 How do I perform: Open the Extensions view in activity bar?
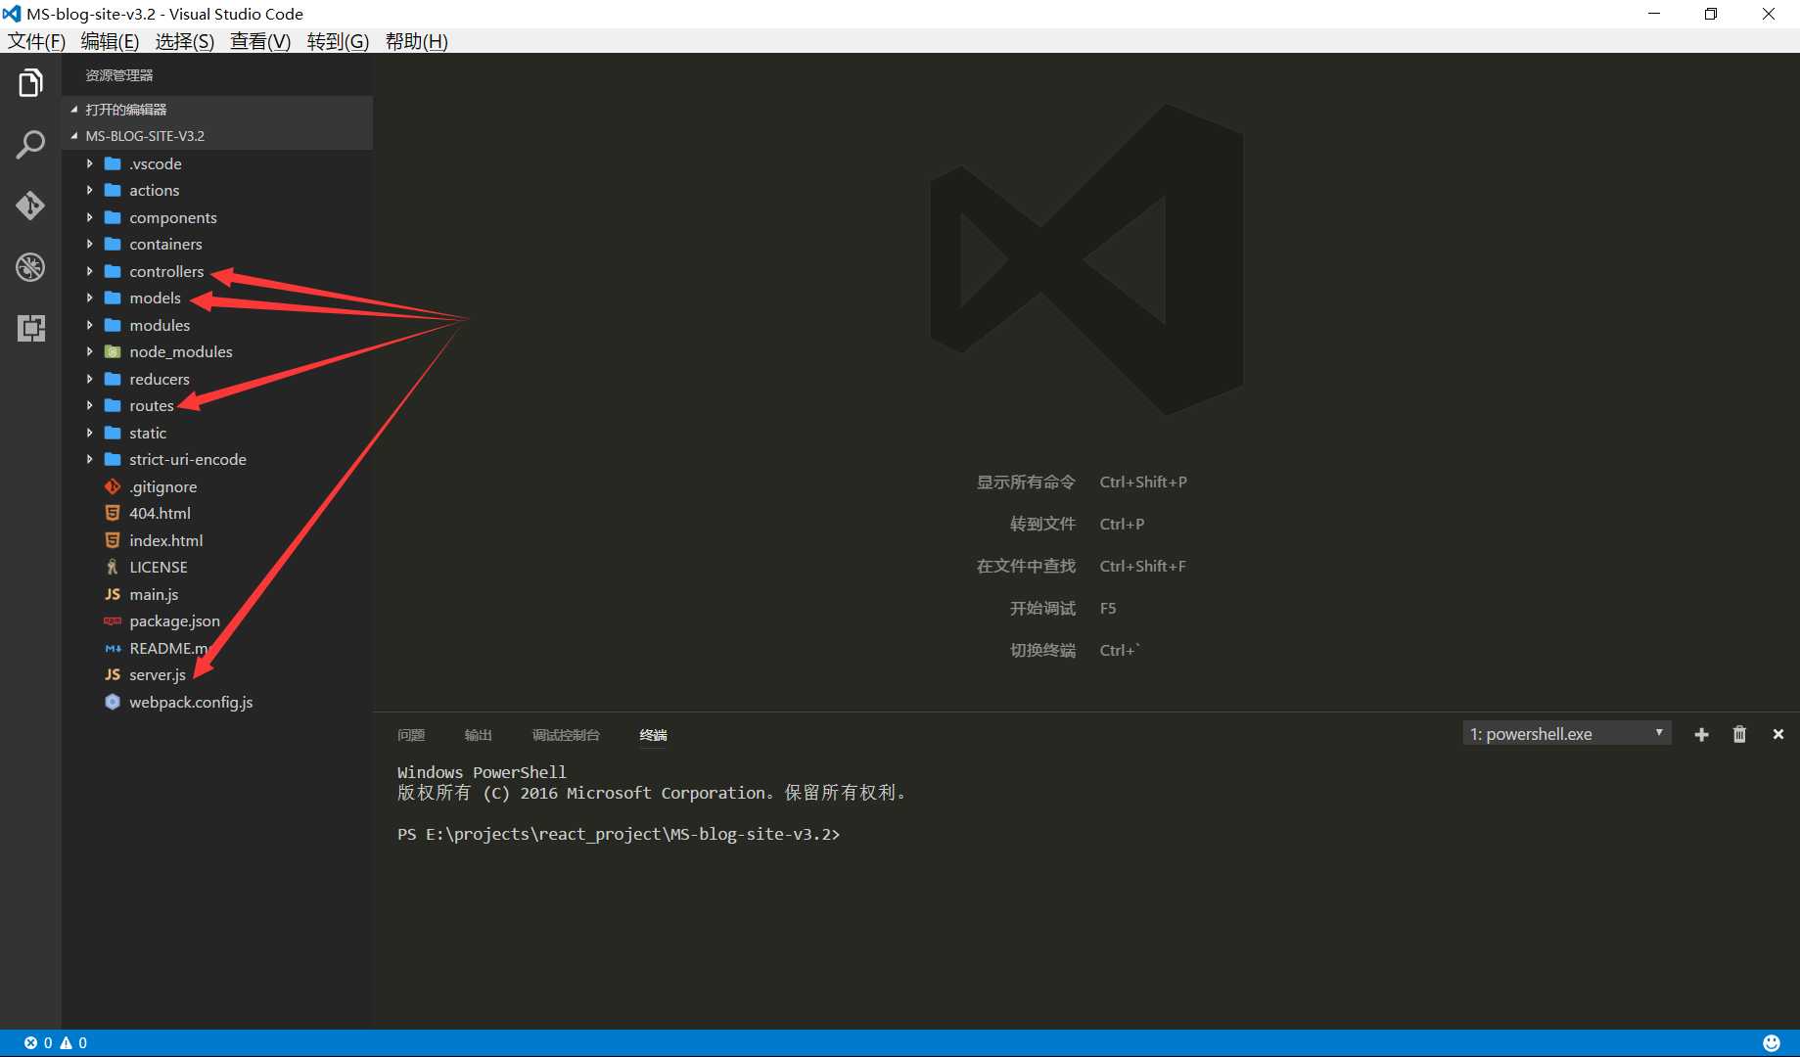pos(30,328)
